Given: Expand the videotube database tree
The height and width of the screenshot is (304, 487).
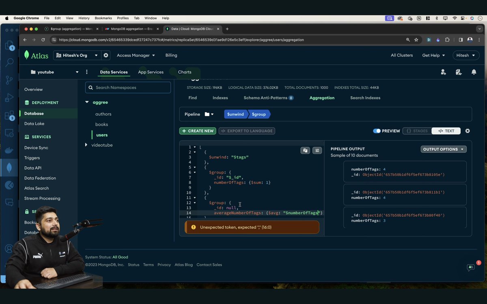Looking at the screenshot, I should (x=86, y=145).
